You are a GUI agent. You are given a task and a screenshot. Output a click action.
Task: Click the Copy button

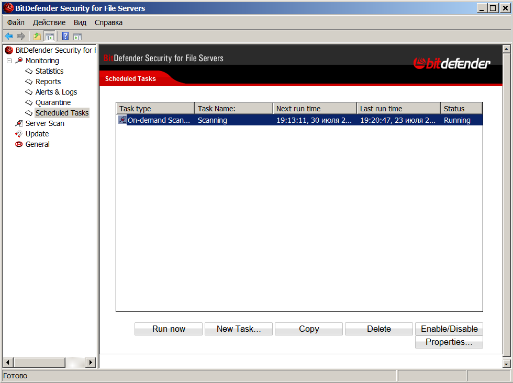[309, 329]
